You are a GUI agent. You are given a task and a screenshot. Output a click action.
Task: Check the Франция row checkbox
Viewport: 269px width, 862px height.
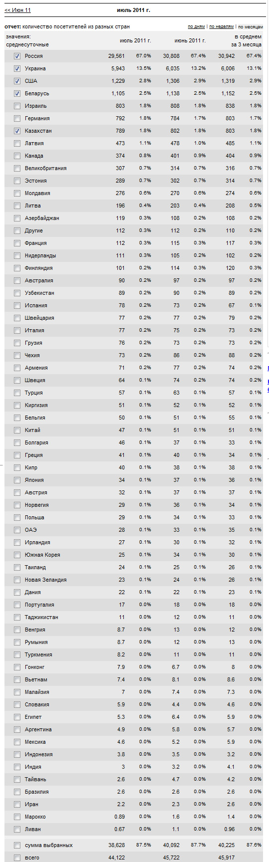click(x=17, y=243)
